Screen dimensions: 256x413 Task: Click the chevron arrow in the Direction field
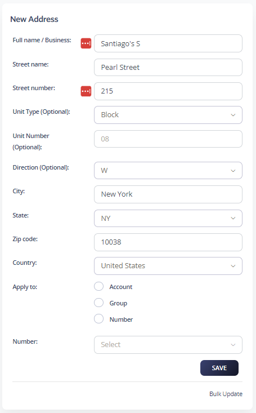(x=233, y=171)
